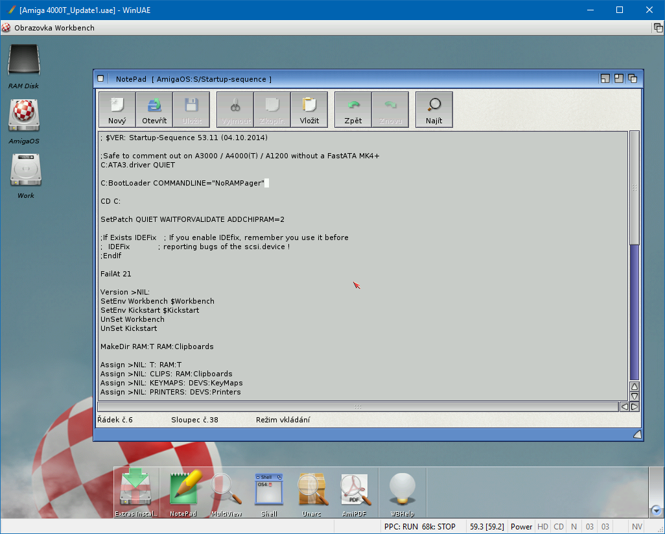
Task: Toggle the NotePad window zoom gadget
Action: 619,79
